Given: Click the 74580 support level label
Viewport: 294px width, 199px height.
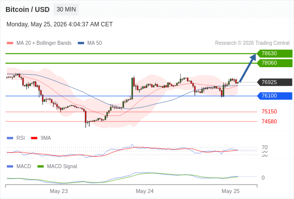Looking at the screenshot, I should pos(269,121).
